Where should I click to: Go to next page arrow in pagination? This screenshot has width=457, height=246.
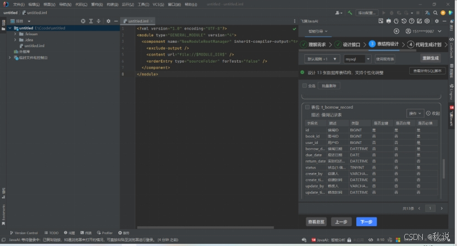(x=442, y=208)
